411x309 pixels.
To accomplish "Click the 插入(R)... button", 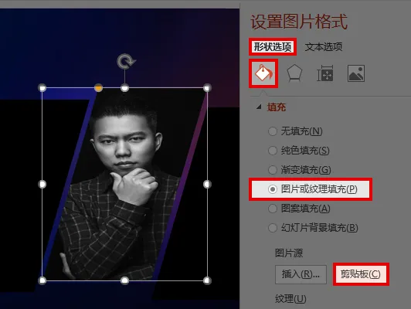I will click(x=301, y=274).
